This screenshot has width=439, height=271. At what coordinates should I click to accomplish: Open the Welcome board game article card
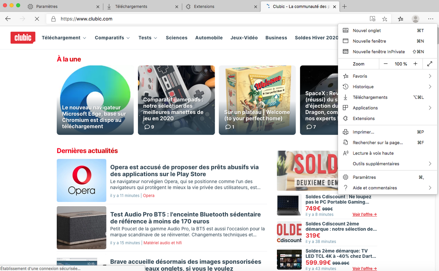click(257, 100)
